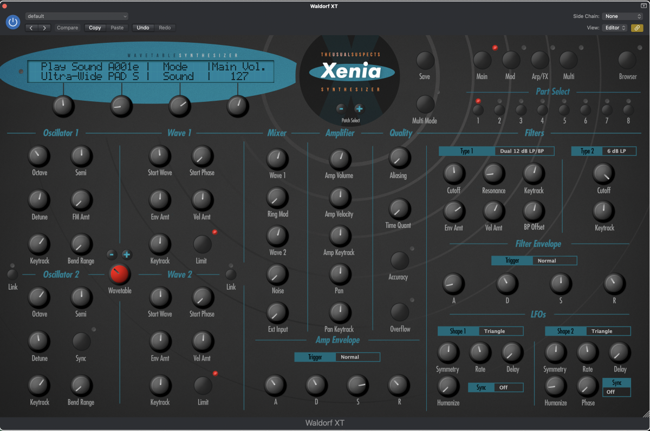Click the Oscillator 1 Octave knob

tap(38, 156)
